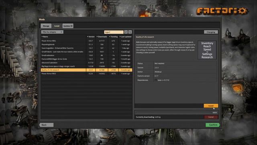
Task: Switch to the Manage tab
Action: (x=46, y=26)
